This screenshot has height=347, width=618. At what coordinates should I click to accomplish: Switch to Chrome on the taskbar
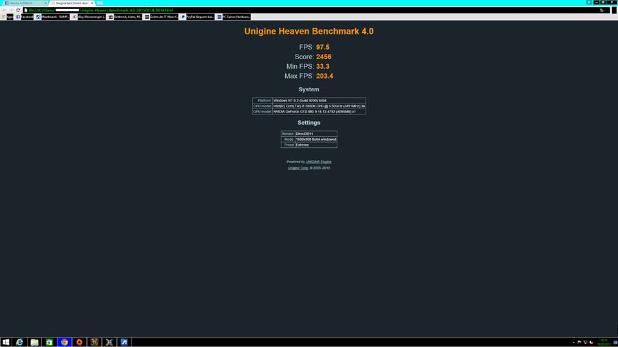[x=64, y=342]
